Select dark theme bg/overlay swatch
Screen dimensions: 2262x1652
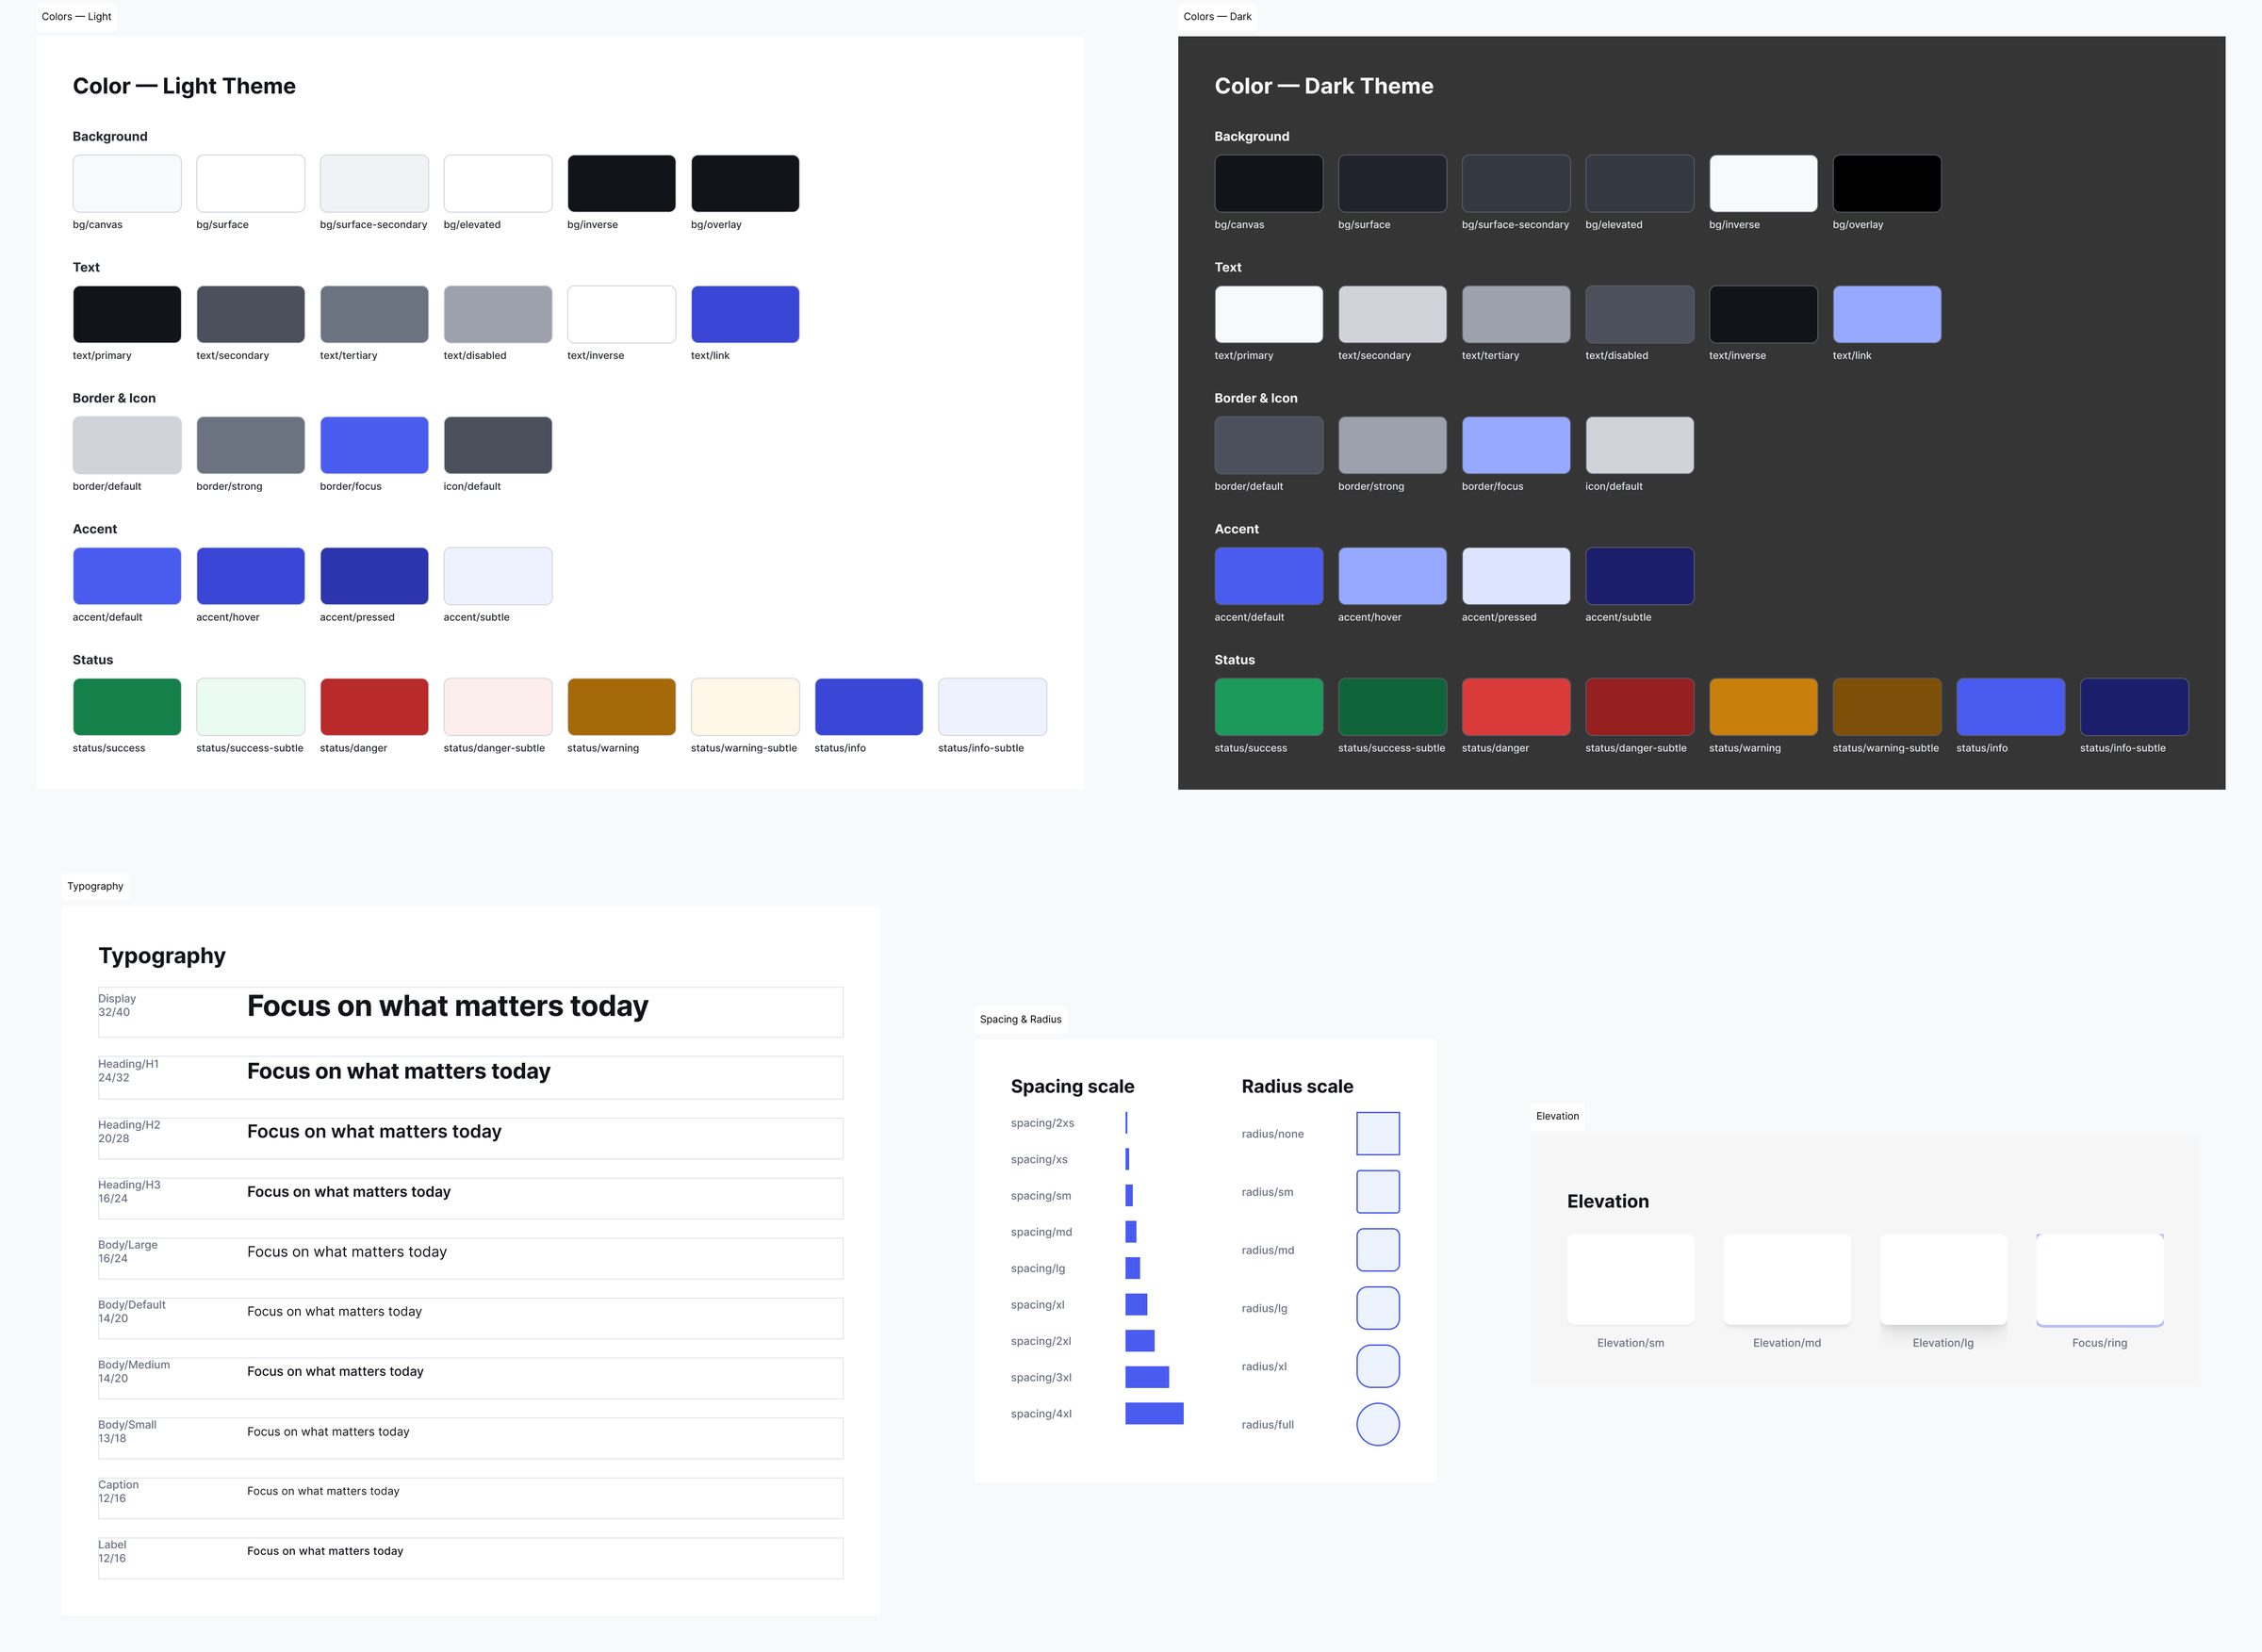(x=1887, y=183)
